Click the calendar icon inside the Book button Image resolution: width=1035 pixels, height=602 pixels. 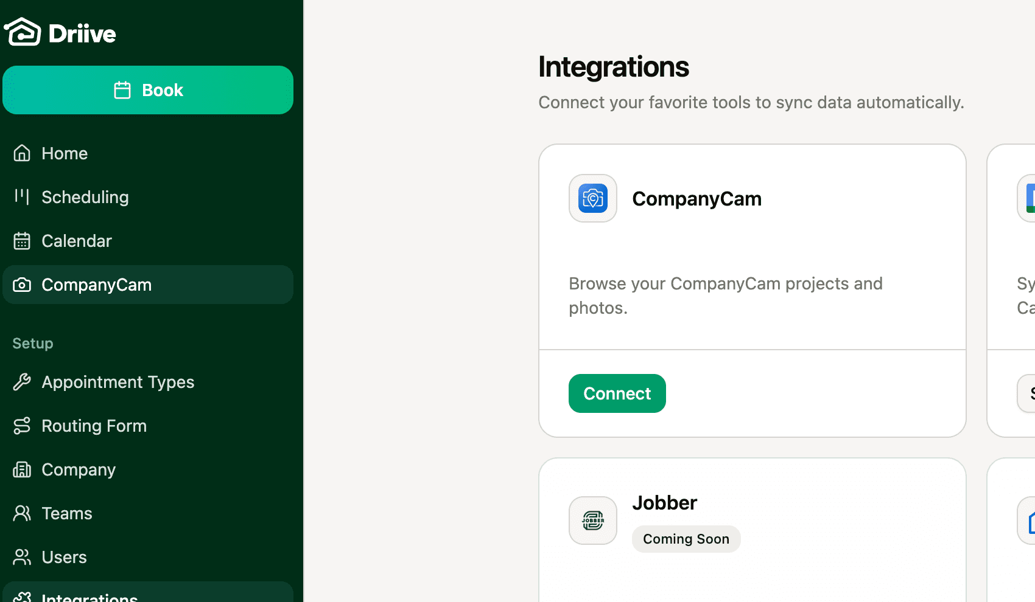coord(122,89)
